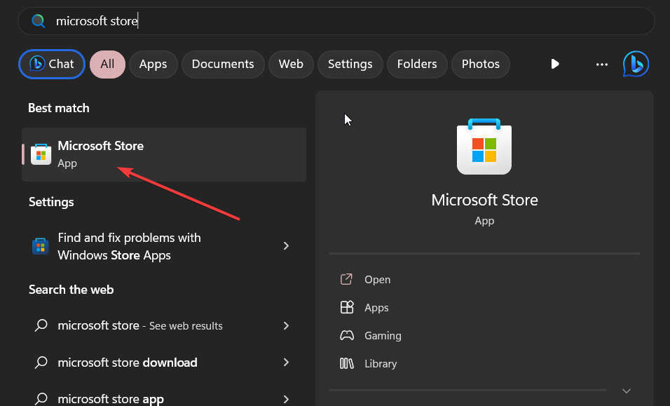Click into the search field containing 'microsoft store'
Viewport: 670px width, 406px height.
pyautogui.click(x=336, y=21)
